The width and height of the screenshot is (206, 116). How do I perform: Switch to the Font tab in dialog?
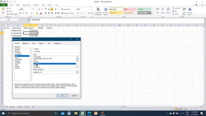point(33,43)
